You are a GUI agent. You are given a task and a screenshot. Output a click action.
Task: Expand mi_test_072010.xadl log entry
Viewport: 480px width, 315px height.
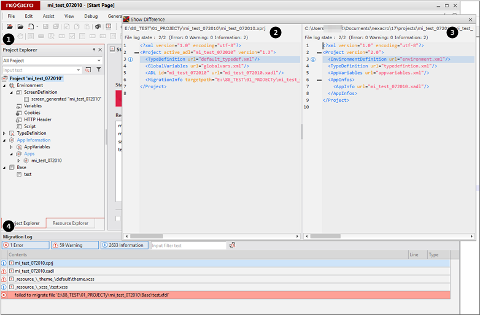[x=11, y=271]
